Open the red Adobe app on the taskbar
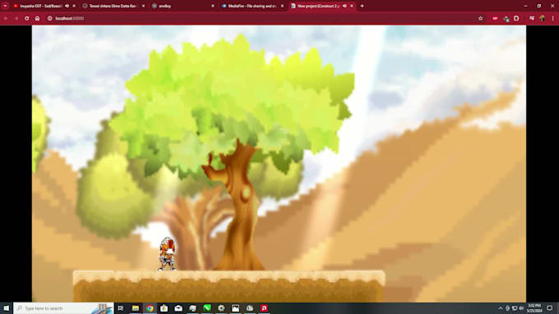559x314 pixels. tap(264, 308)
